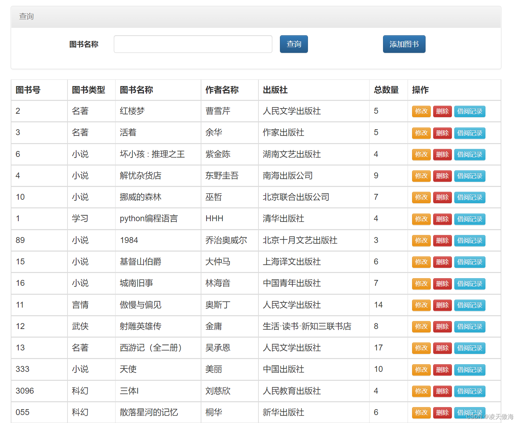Delete the 坏小孩：推理之王 row
Screen dimensions: 519x423
tap(443, 154)
